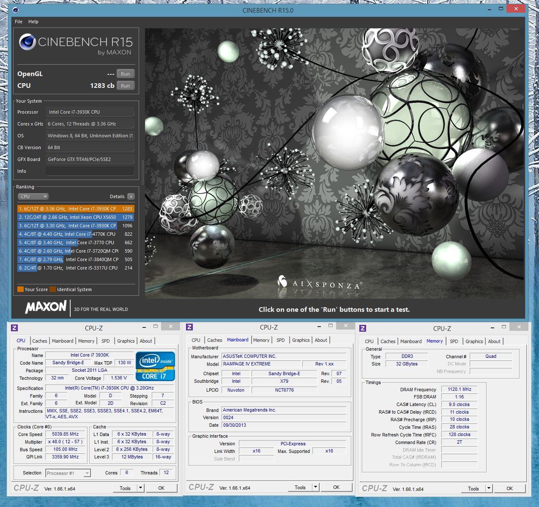539x507 pixels.
Task: Click Tools button in the middle CPU-Z window
Action: coord(300,487)
